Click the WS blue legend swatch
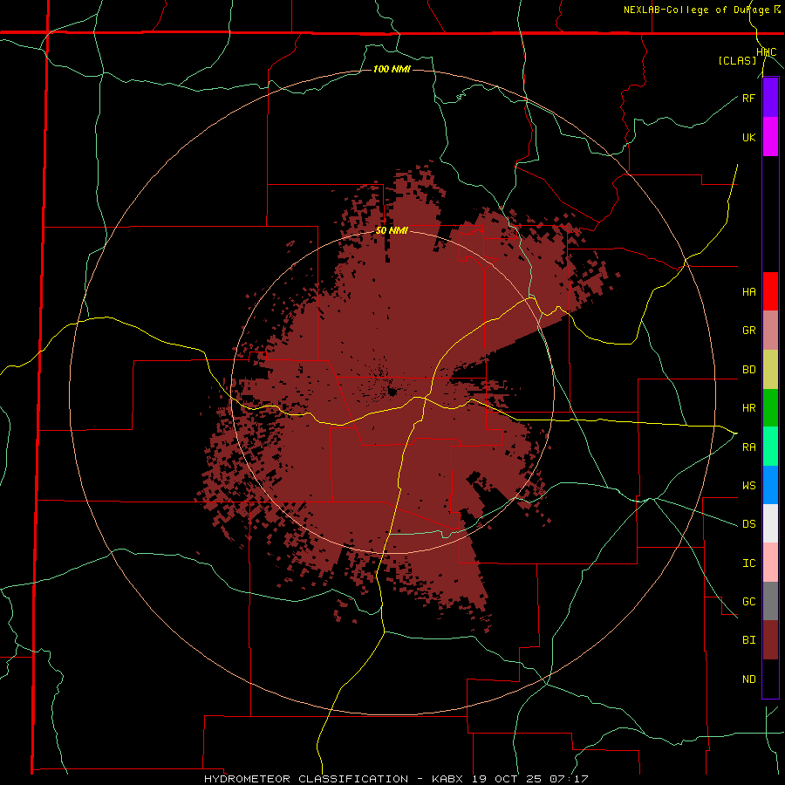This screenshot has height=785, width=785. coord(770,485)
